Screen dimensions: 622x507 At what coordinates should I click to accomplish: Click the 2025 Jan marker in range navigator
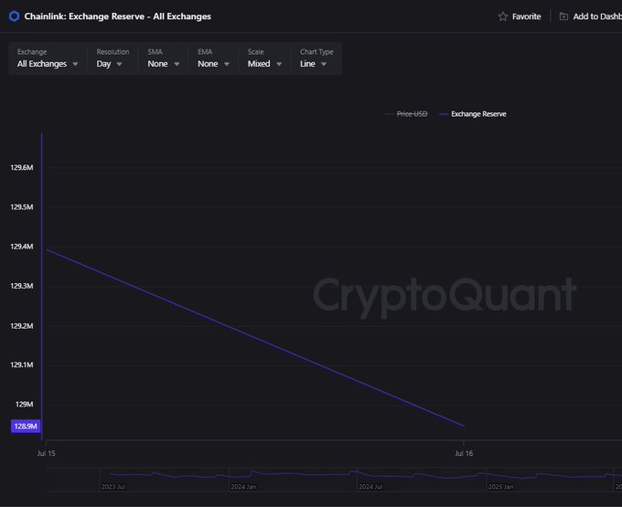click(500, 487)
